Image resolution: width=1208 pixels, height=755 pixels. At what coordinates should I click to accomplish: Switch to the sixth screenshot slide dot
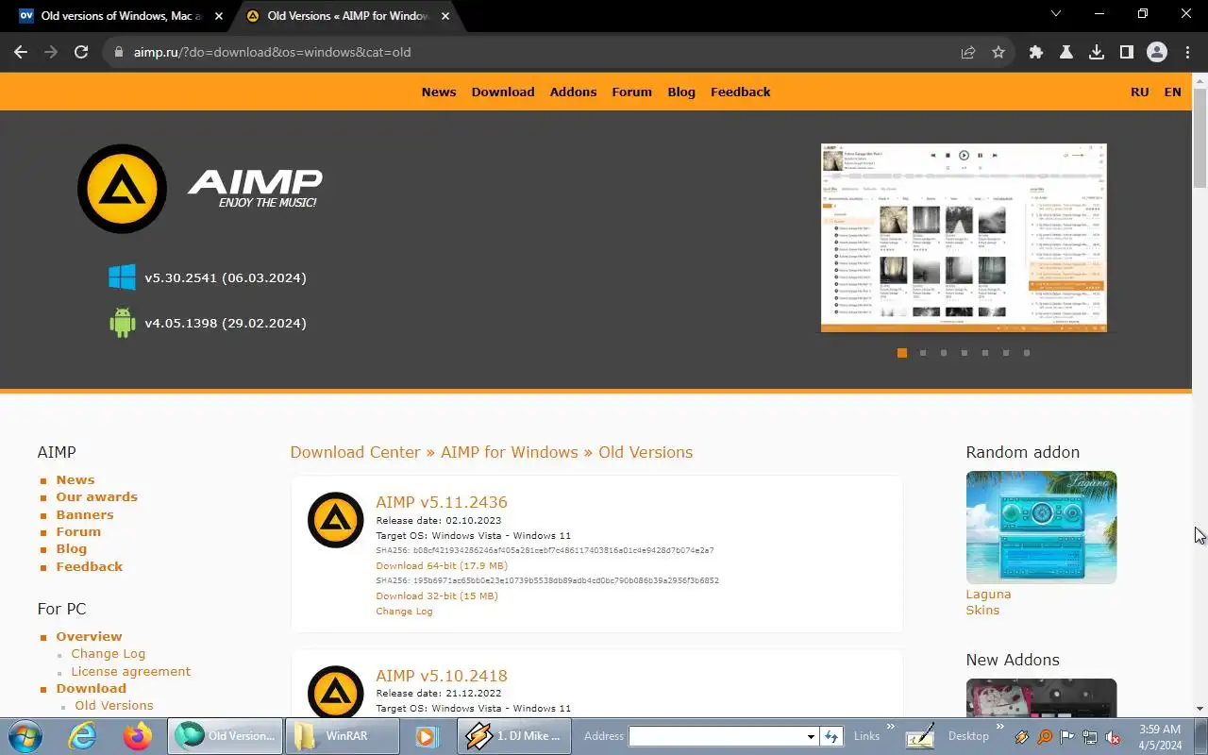1006,353
